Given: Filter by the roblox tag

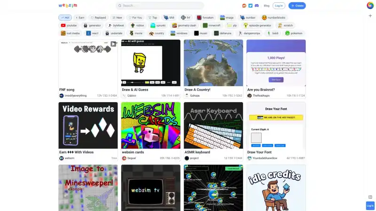Looking at the screenshot, I should (x=137, y=25).
